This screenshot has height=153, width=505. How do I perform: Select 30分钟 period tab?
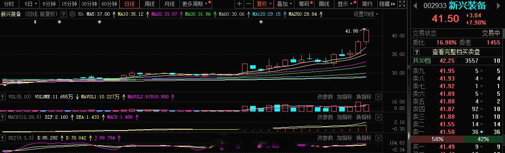click(89, 4)
